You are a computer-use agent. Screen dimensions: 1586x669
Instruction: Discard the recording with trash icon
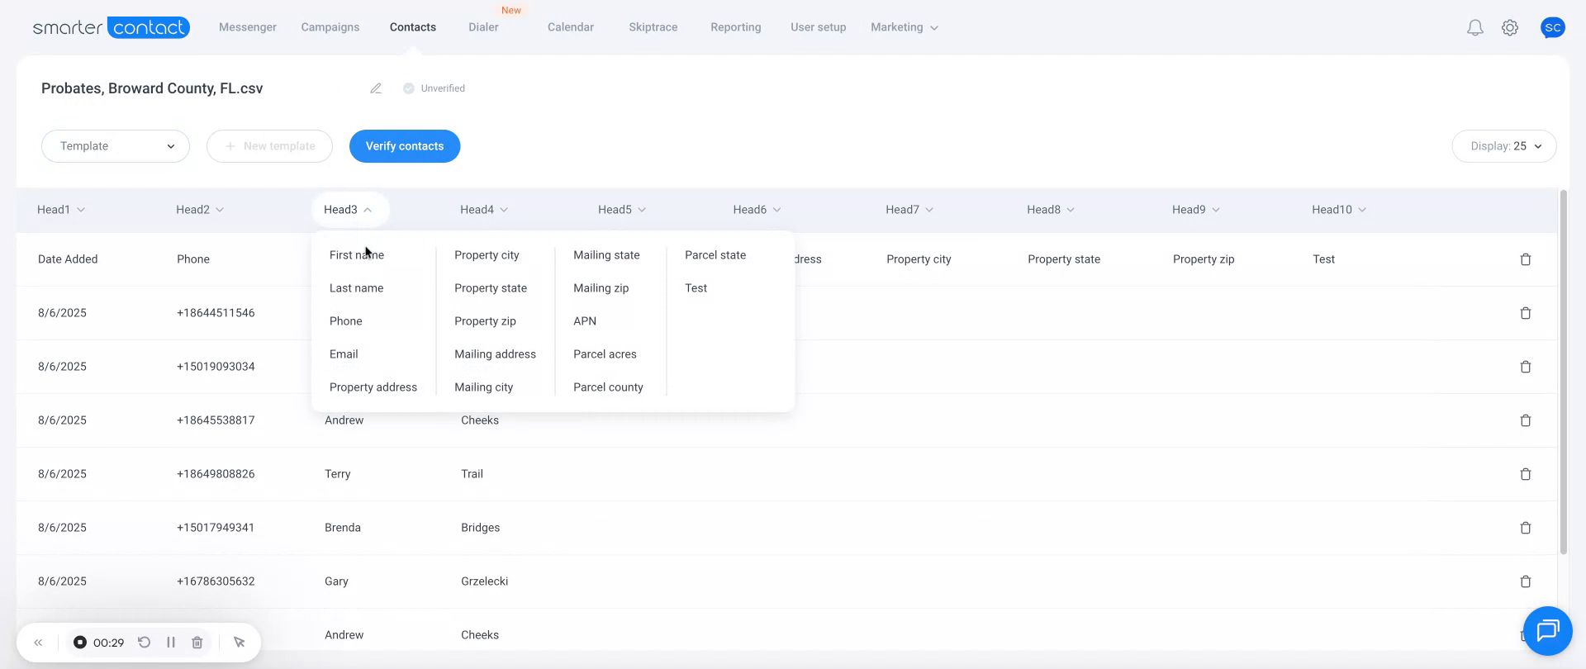[197, 643]
